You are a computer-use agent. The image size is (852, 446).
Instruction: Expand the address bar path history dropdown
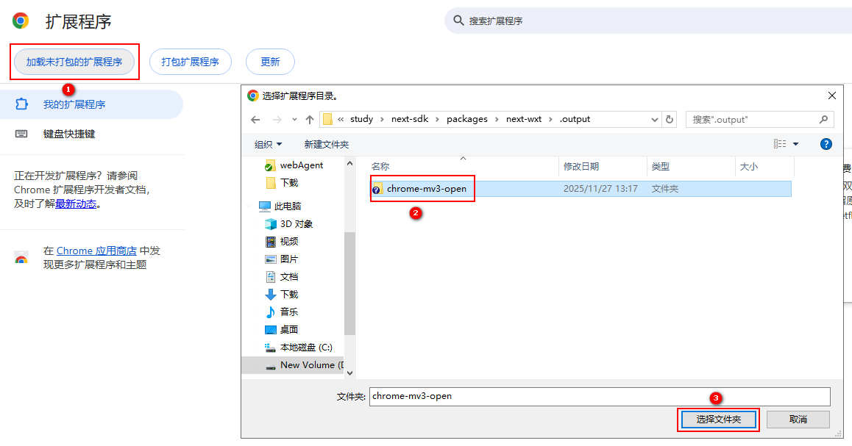(x=655, y=119)
